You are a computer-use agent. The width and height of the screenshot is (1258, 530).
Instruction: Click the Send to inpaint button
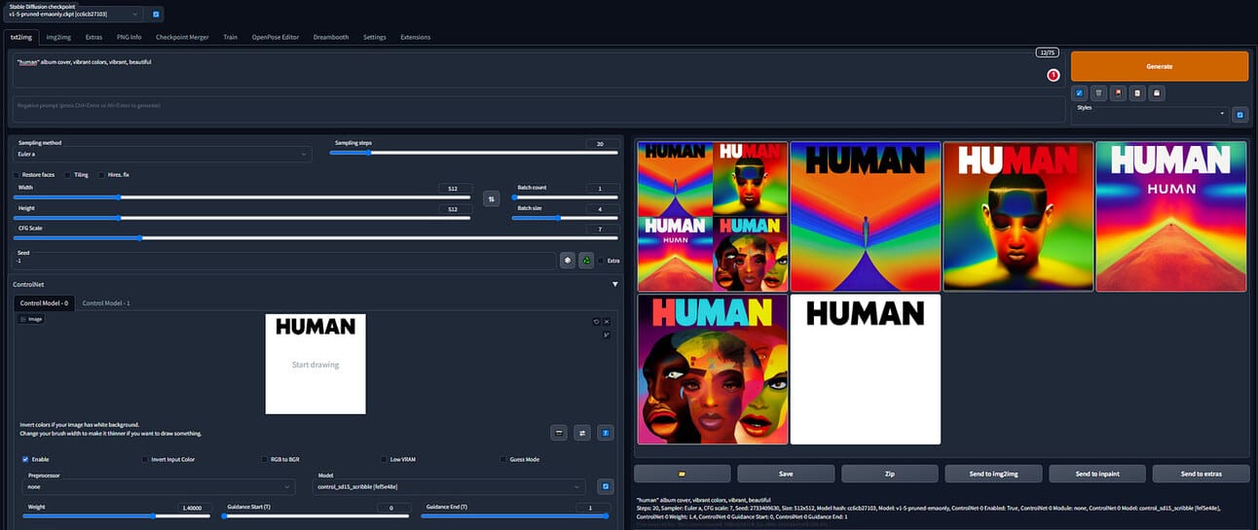click(x=1097, y=474)
